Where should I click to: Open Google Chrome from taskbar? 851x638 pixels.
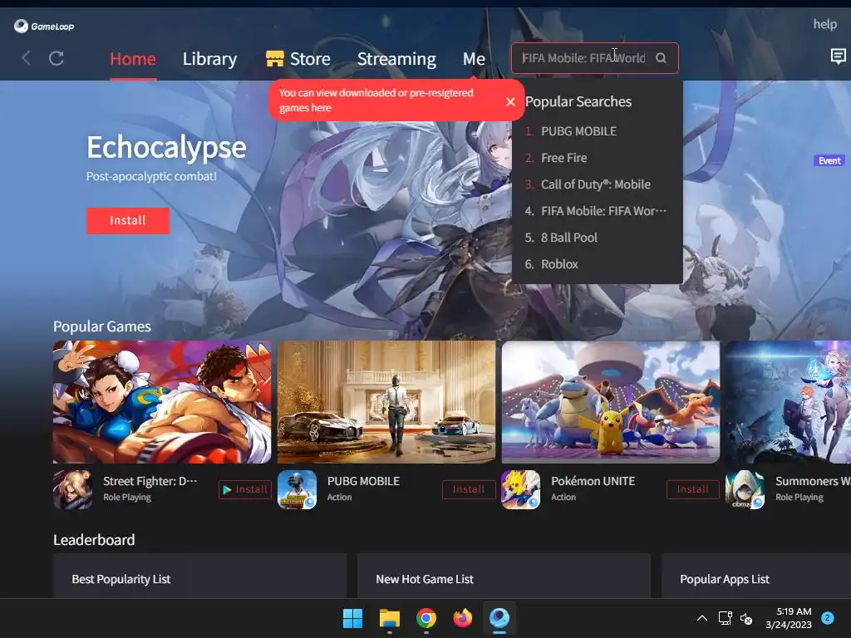pos(426,618)
